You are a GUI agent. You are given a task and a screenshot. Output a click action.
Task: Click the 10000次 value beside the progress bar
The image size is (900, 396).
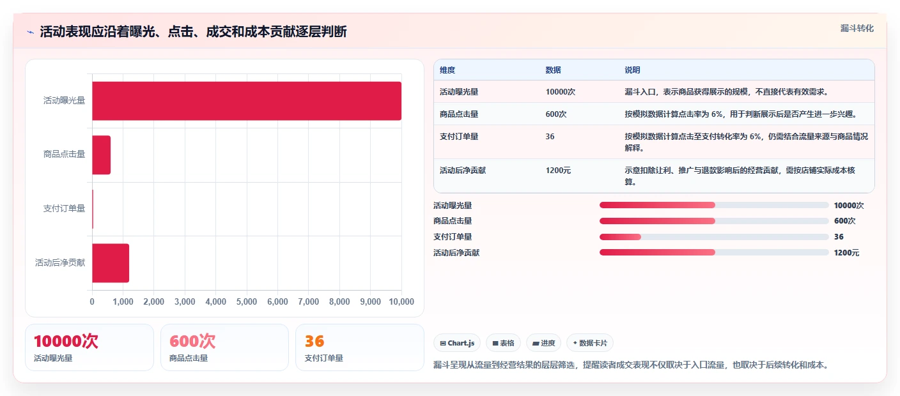click(849, 206)
